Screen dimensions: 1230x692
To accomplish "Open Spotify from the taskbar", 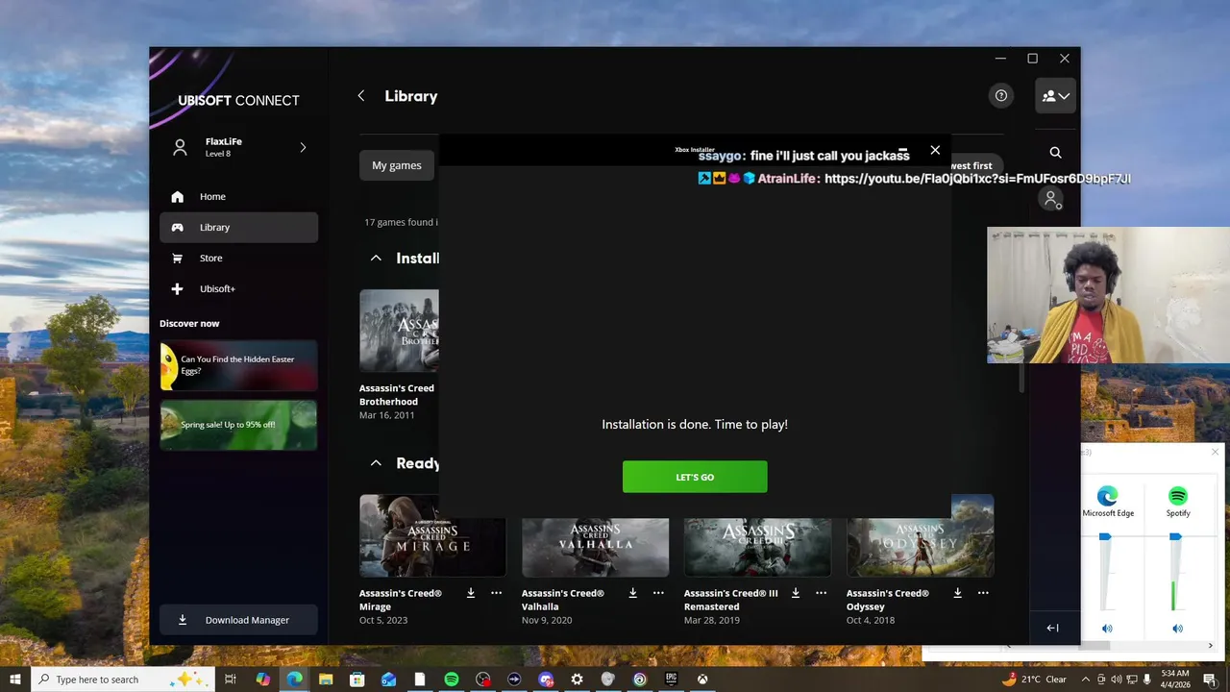I will (x=452, y=680).
